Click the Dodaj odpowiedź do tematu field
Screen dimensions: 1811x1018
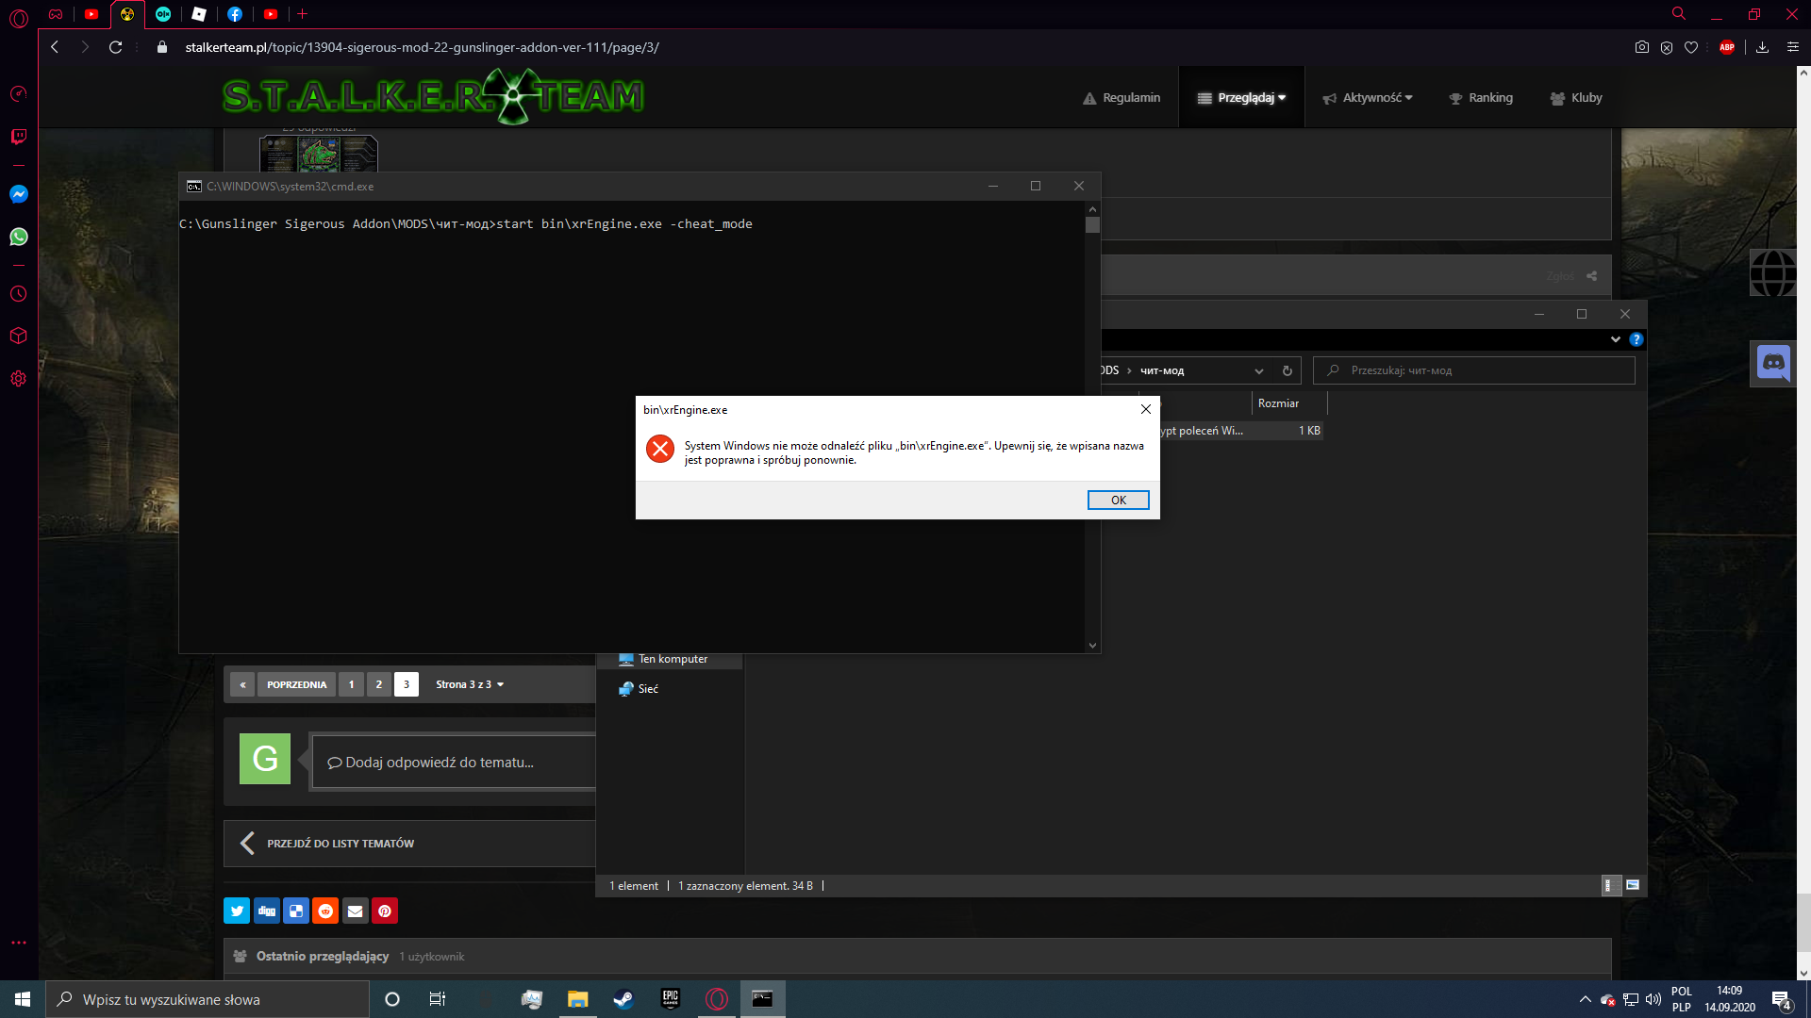pos(453,763)
